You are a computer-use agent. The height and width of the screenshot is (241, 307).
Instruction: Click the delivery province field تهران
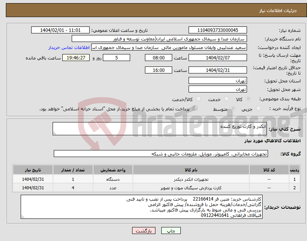(x=217, y=80)
